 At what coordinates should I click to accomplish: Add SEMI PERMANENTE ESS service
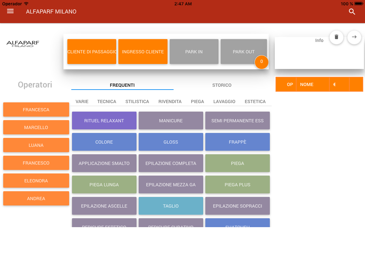coord(237,121)
